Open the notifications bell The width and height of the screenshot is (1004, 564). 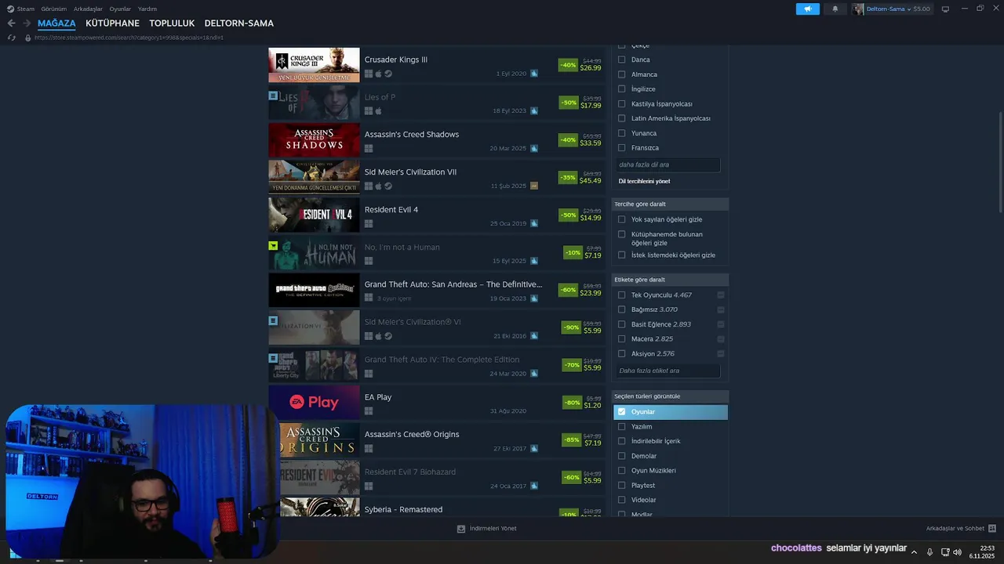[x=835, y=9]
